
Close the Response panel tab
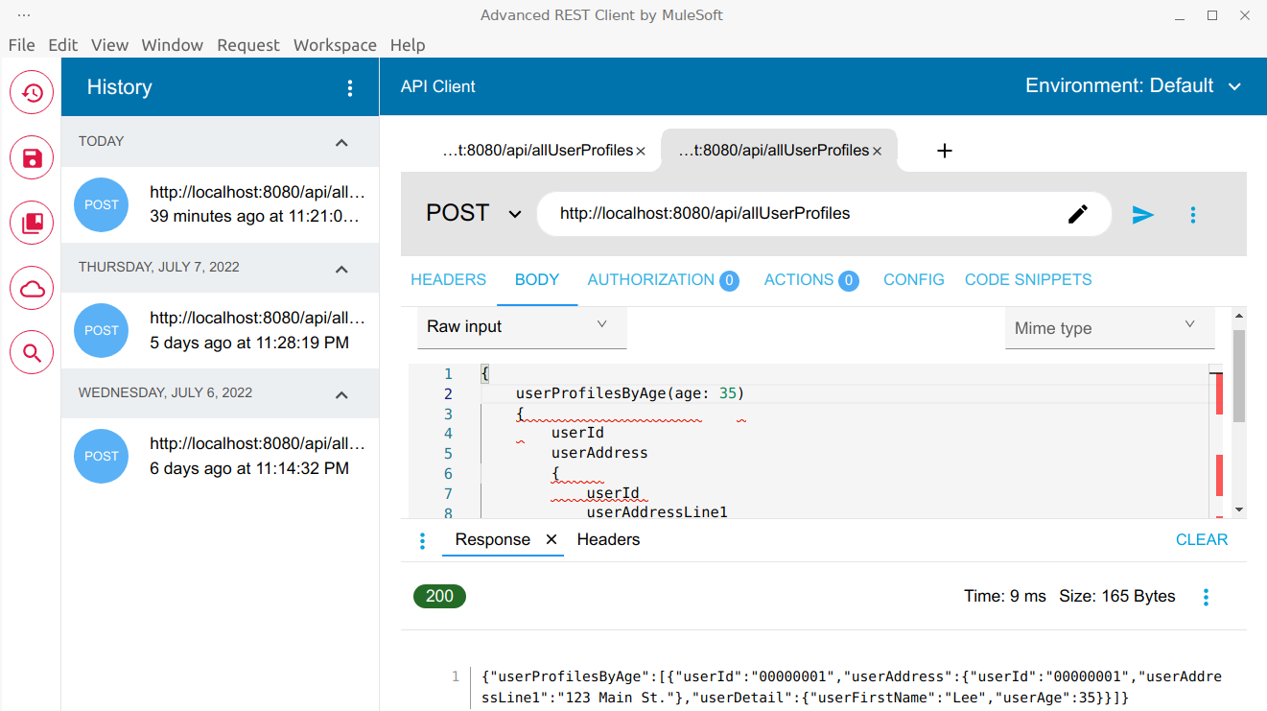tap(551, 539)
